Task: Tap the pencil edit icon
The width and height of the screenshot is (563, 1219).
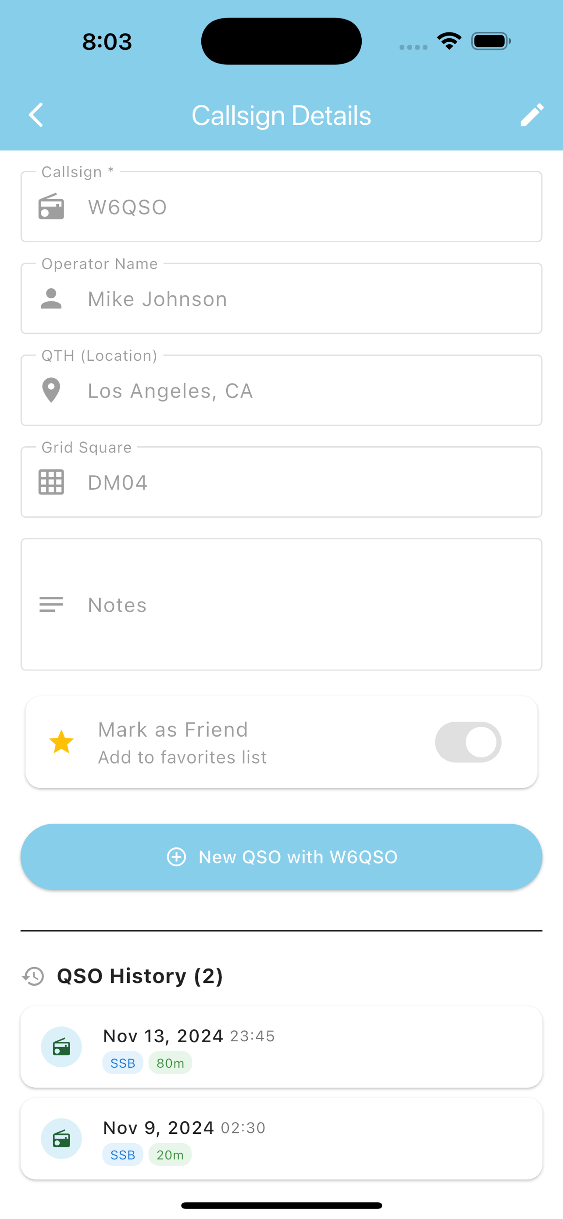Action: pos(532,115)
